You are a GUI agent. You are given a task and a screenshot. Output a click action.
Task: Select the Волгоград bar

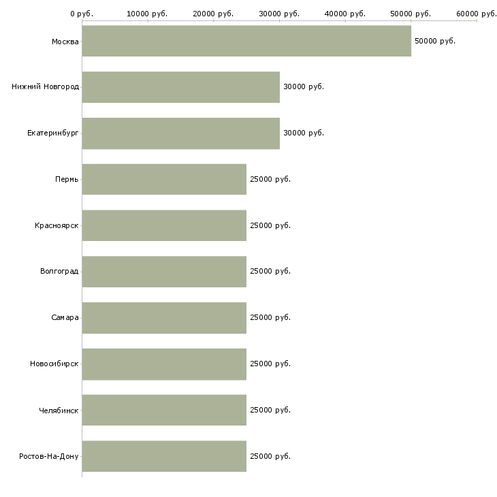pyautogui.click(x=164, y=272)
